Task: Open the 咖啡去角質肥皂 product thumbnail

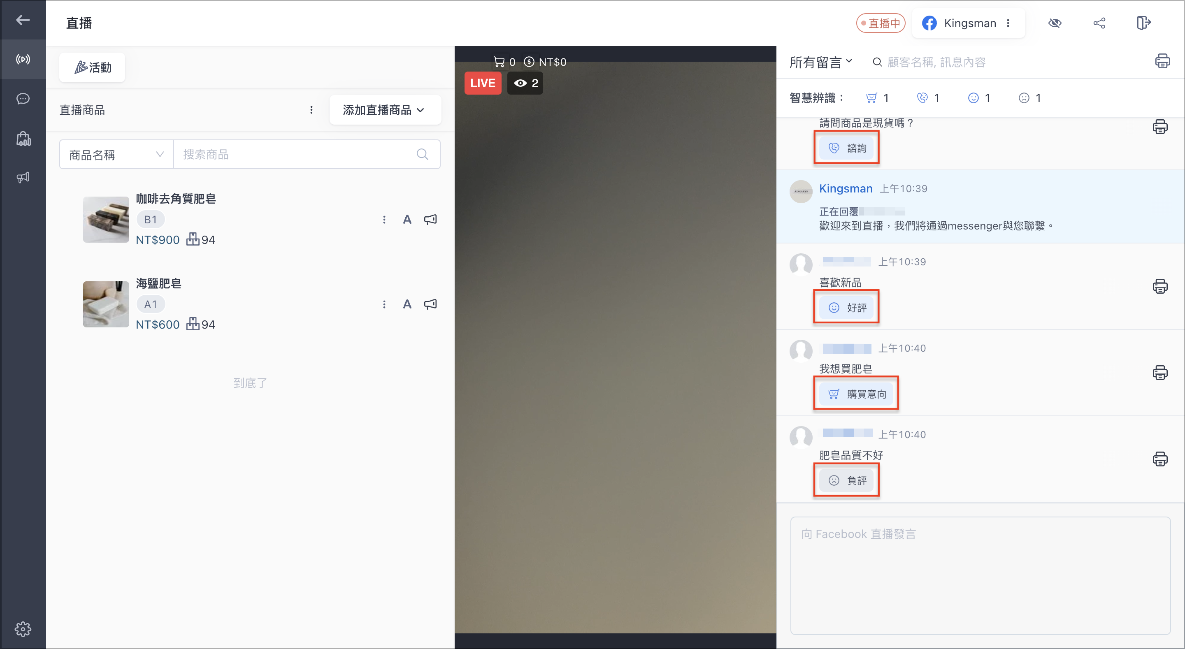Action: (106, 219)
